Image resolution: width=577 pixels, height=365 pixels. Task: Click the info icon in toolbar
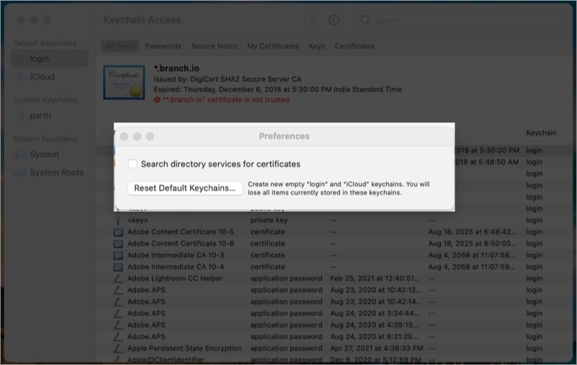coord(333,20)
